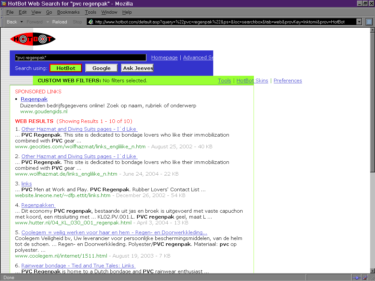Viewport: 375px width, 281px height.
Task: Expand the URL bar history dropdown
Action: click(359, 22)
